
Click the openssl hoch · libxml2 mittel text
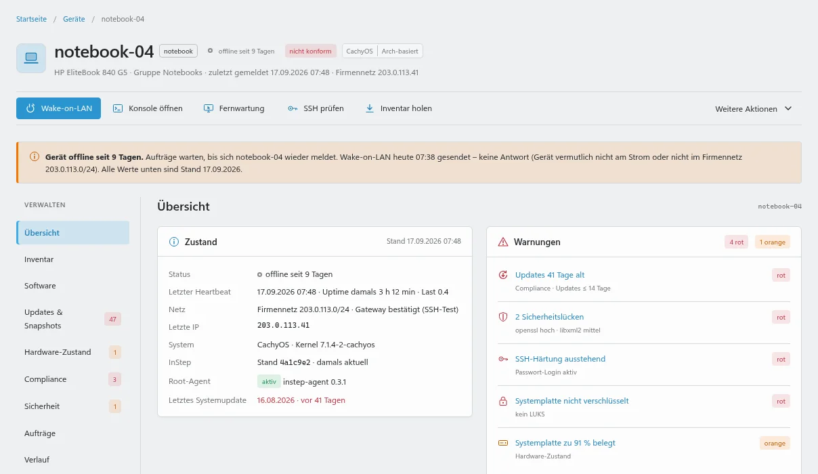pyautogui.click(x=558, y=330)
